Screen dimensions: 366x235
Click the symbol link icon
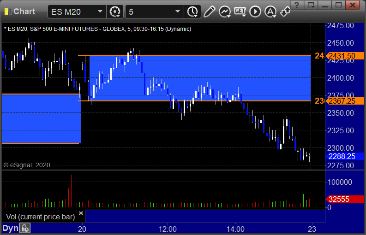tap(285, 12)
